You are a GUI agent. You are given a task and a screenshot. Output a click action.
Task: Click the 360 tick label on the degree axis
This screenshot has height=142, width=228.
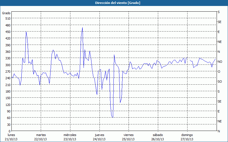coord(8,52)
